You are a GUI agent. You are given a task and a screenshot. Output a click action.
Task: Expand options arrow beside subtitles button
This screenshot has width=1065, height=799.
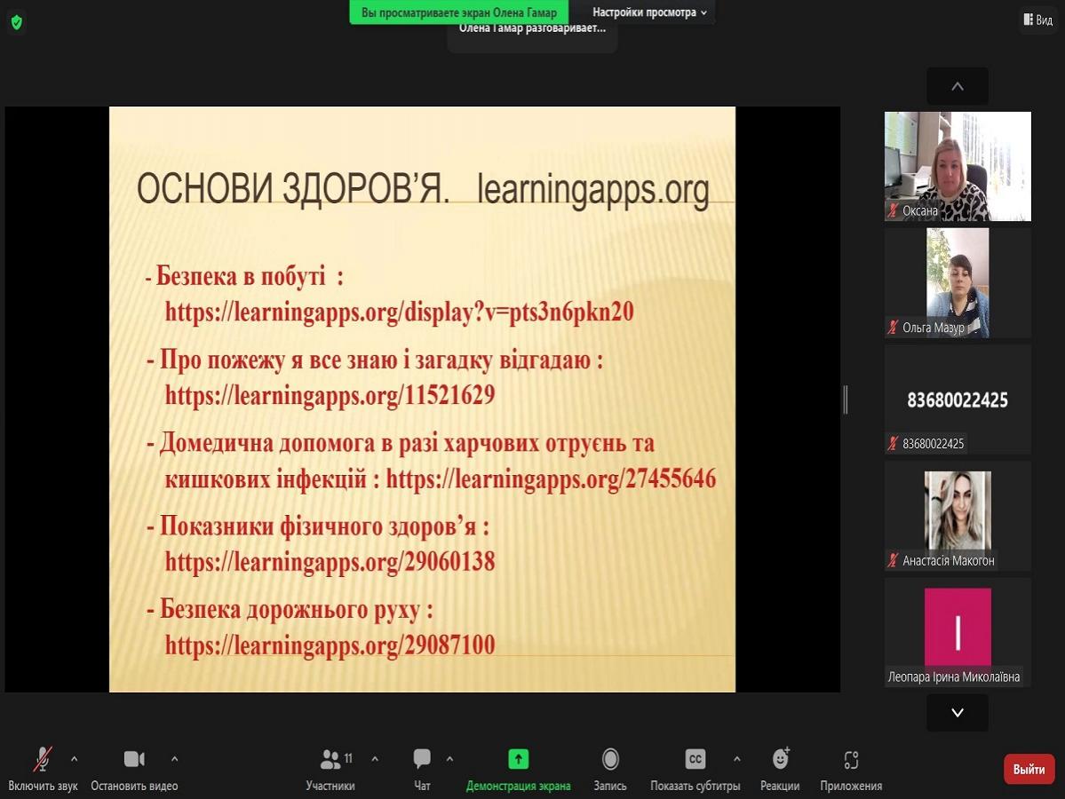tap(737, 759)
